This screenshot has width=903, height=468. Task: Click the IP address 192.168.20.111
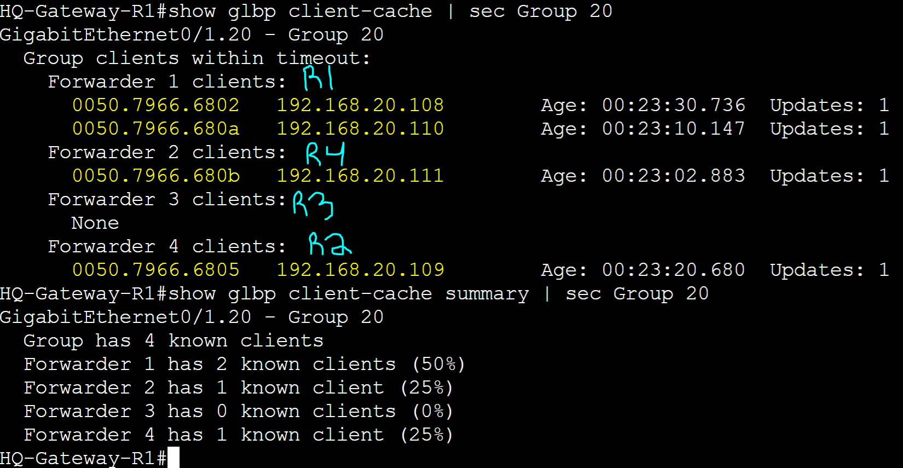pyautogui.click(x=360, y=176)
